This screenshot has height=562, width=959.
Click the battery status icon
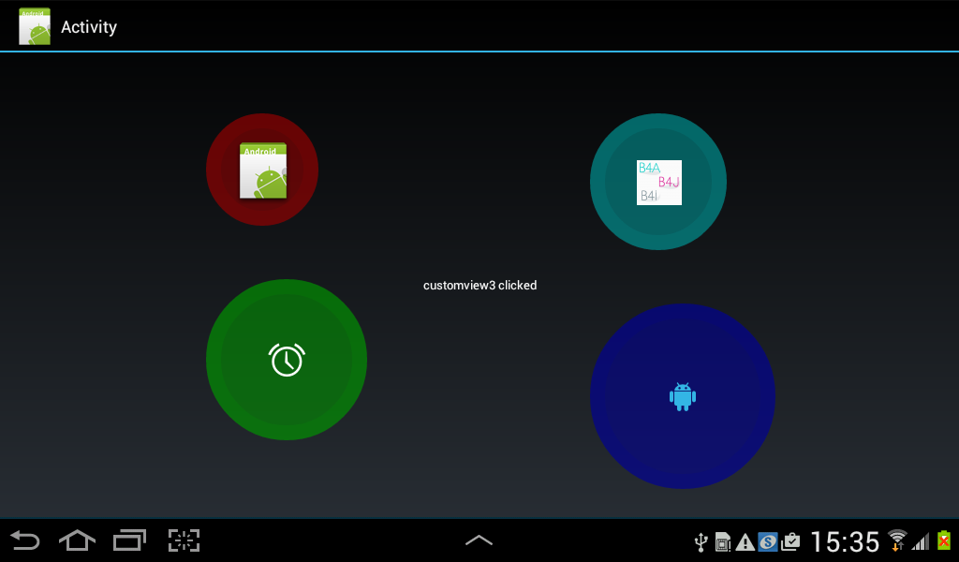(x=944, y=540)
